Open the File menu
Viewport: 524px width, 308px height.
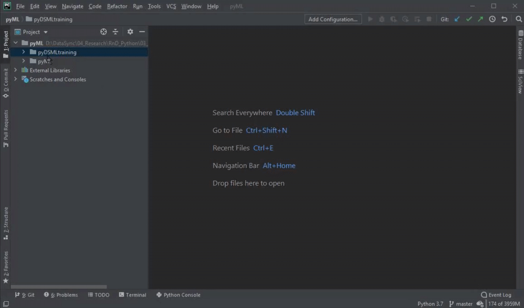(20, 6)
